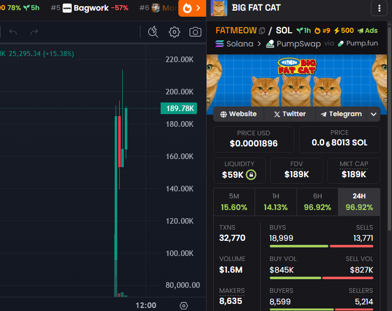The image size is (392, 311).
Task: Click the undo arrow in chart toolbar
Action: point(13,32)
